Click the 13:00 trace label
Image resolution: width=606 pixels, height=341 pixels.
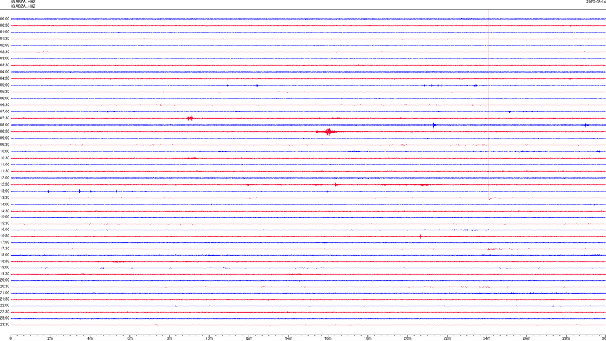pos(4,191)
